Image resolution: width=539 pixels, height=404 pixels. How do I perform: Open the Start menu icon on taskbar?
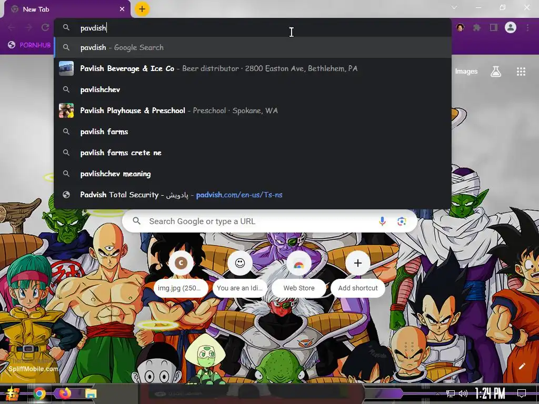[x=13, y=393]
